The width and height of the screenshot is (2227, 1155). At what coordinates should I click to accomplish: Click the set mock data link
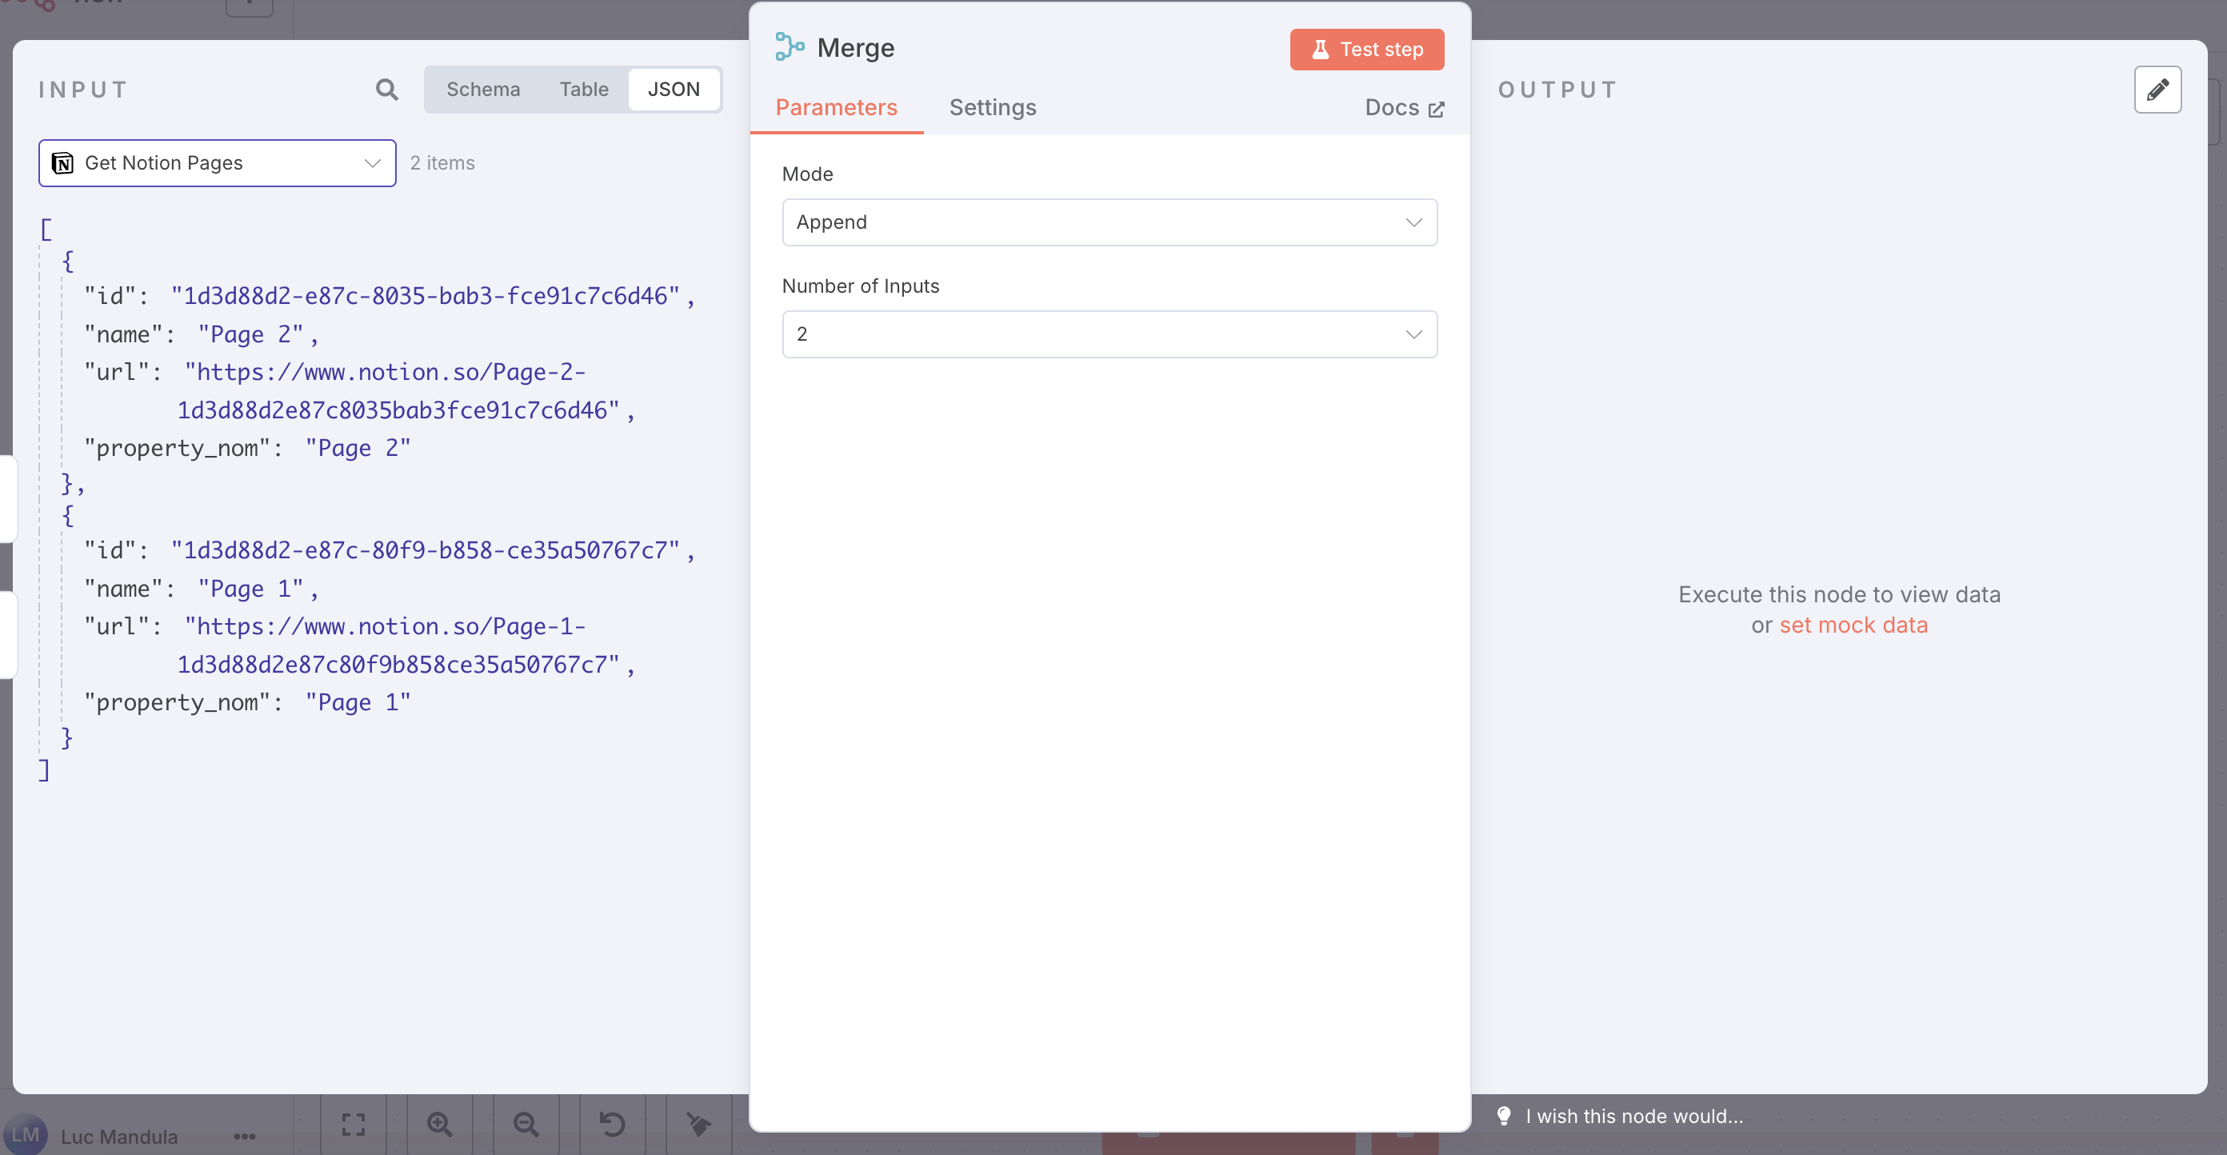[1853, 625]
